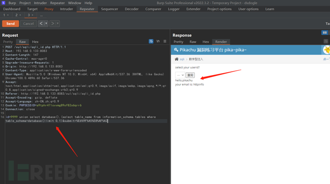This screenshot has height=184, width=330.
Task: Open the Request panel hamburger menu
Action: pos(165,42)
